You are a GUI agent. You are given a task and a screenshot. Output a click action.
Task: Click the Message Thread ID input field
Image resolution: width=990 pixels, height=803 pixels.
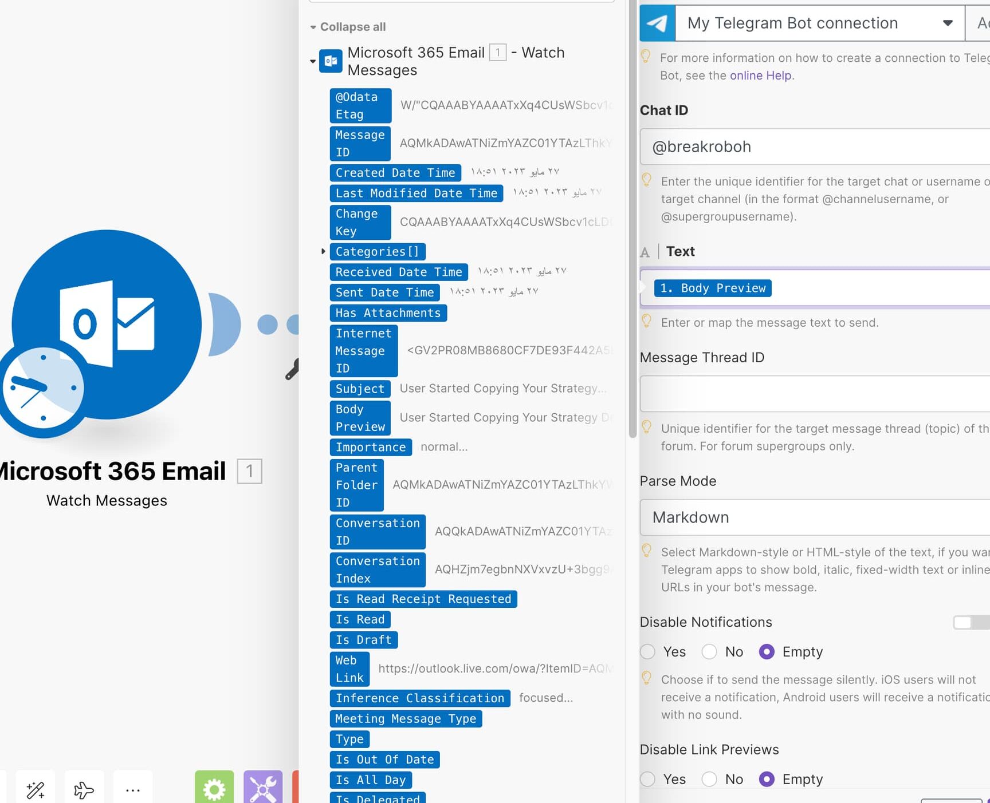815,394
